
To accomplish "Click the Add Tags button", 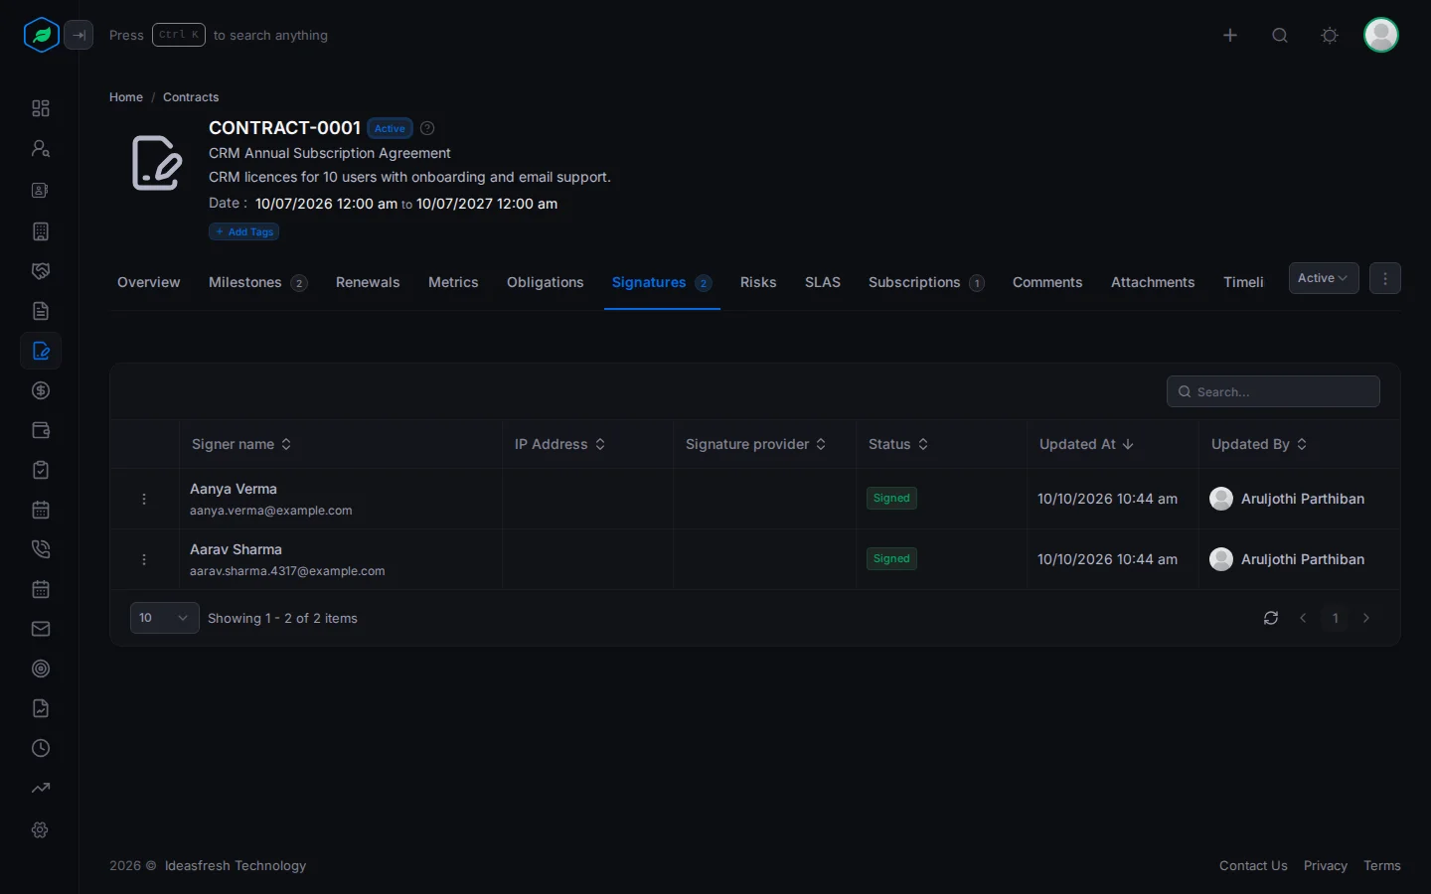I will tap(244, 231).
